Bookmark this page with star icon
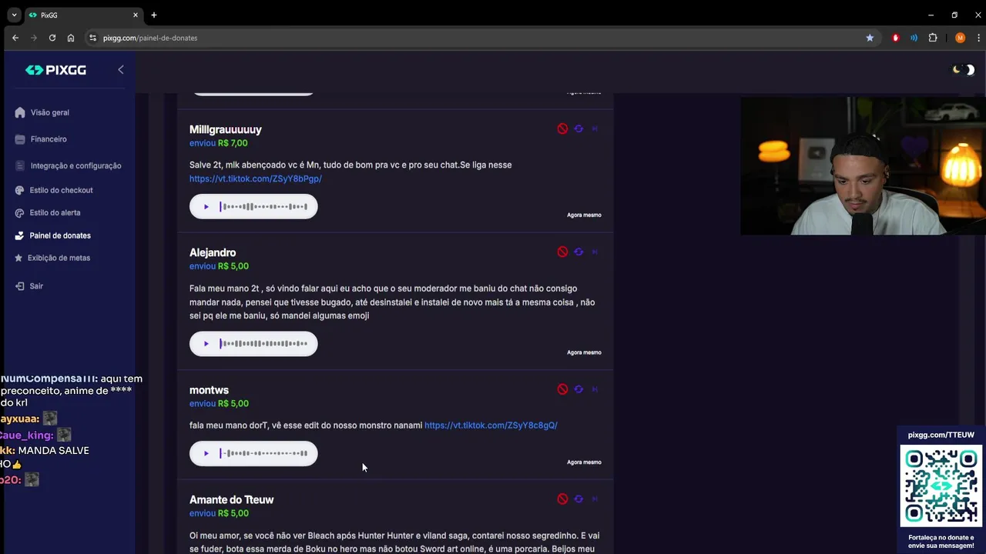 870,38
